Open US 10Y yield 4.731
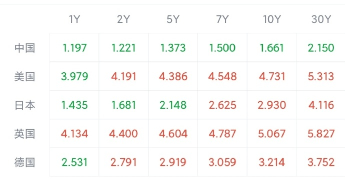The image size is (345, 187). pos(272,77)
